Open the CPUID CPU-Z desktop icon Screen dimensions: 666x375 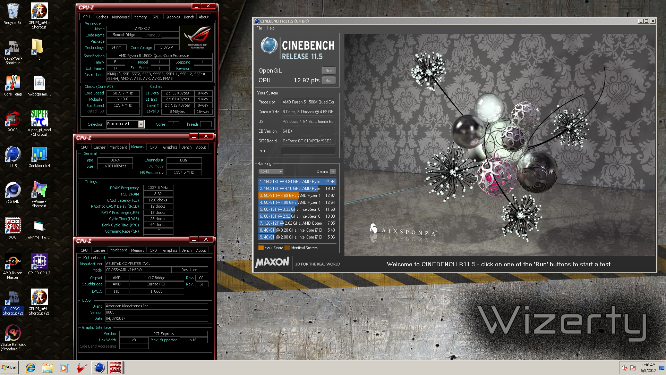pyautogui.click(x=39, y=264)
